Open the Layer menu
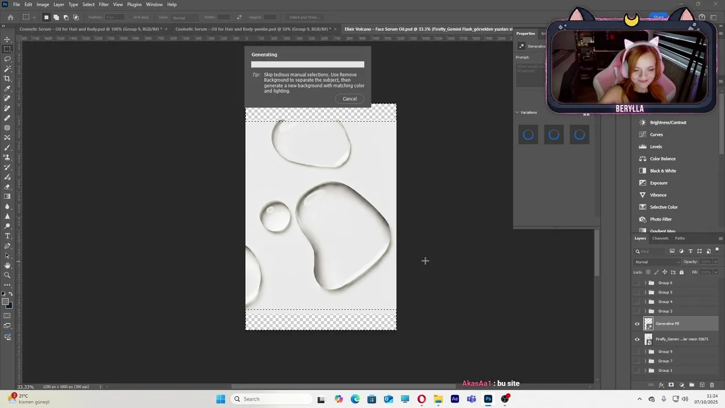 point(59,5)
